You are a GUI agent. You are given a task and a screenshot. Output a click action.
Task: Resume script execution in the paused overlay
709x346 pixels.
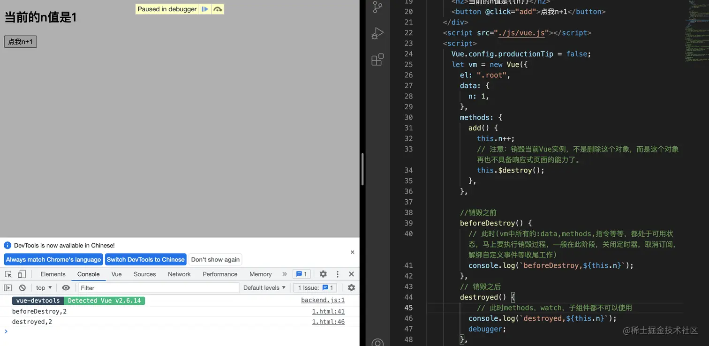[205, 9]
